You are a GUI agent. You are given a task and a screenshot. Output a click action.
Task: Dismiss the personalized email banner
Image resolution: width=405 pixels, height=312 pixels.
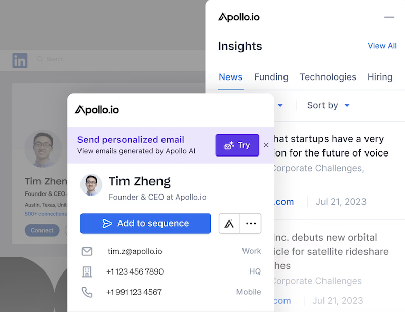click(x=266, y=145)
